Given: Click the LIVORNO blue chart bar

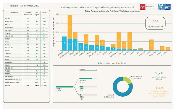Looking at the screenshot, I should (64, 44).
